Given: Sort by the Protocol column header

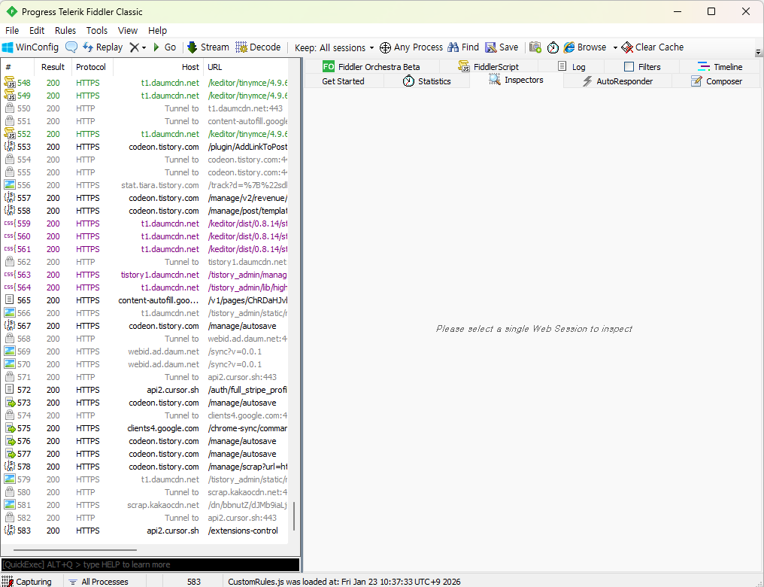Looking at the screenshot, I should pyautogui.click(x=92, y=67).
